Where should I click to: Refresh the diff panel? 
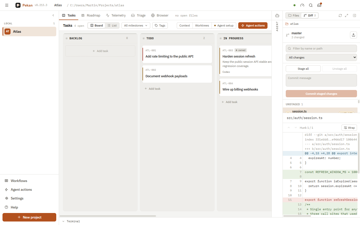tap(340, 15)
